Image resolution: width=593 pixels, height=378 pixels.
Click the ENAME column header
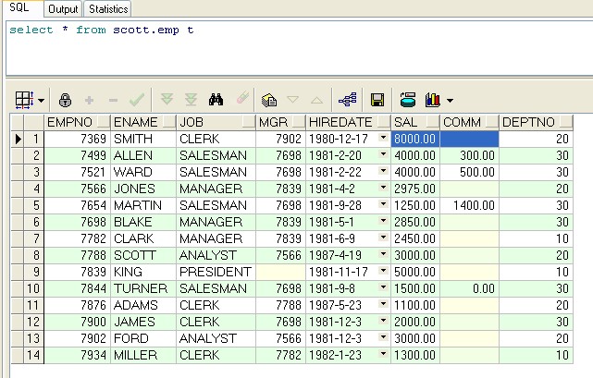[143, 122]
